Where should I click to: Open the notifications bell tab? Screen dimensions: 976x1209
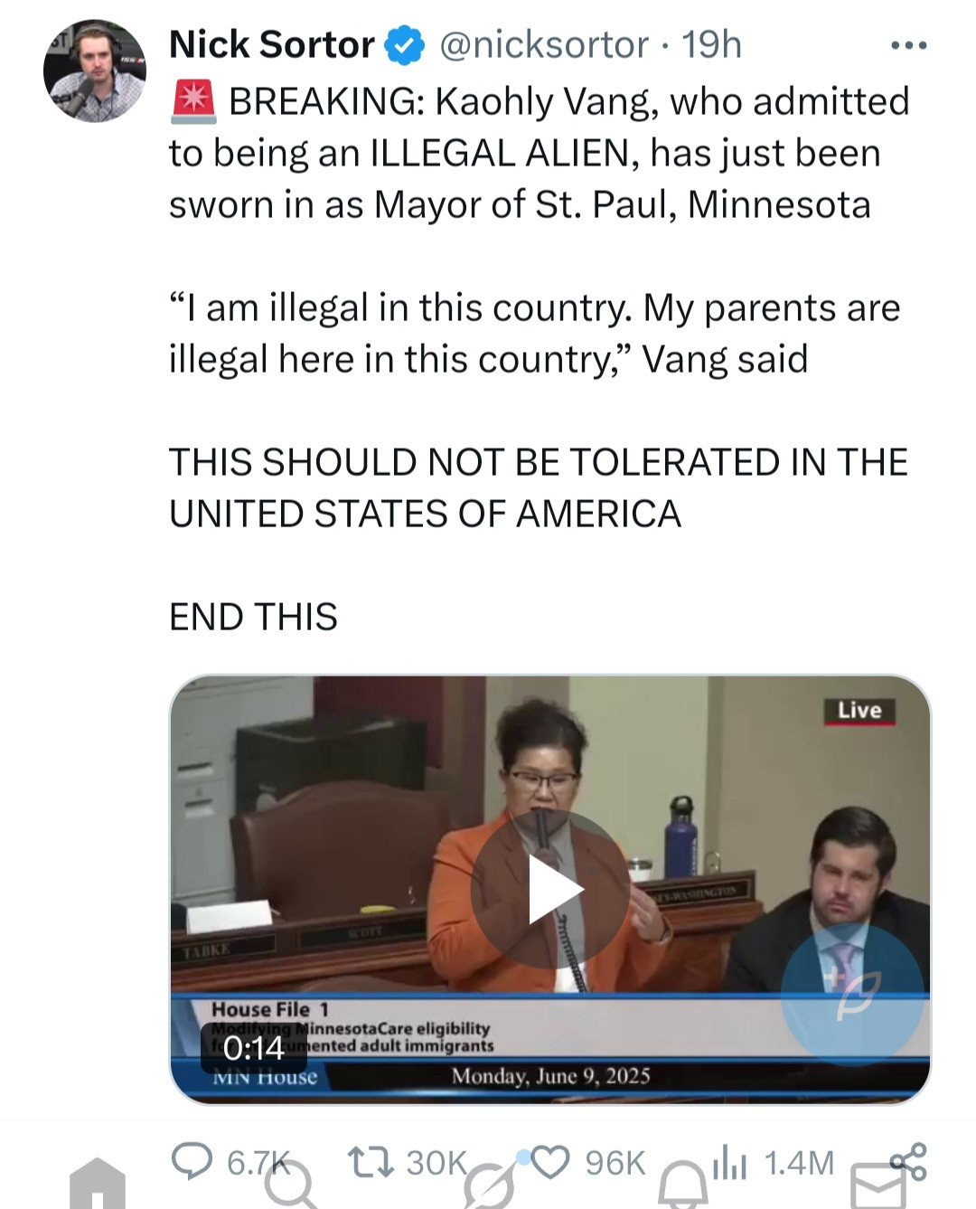coord(683,1186)
